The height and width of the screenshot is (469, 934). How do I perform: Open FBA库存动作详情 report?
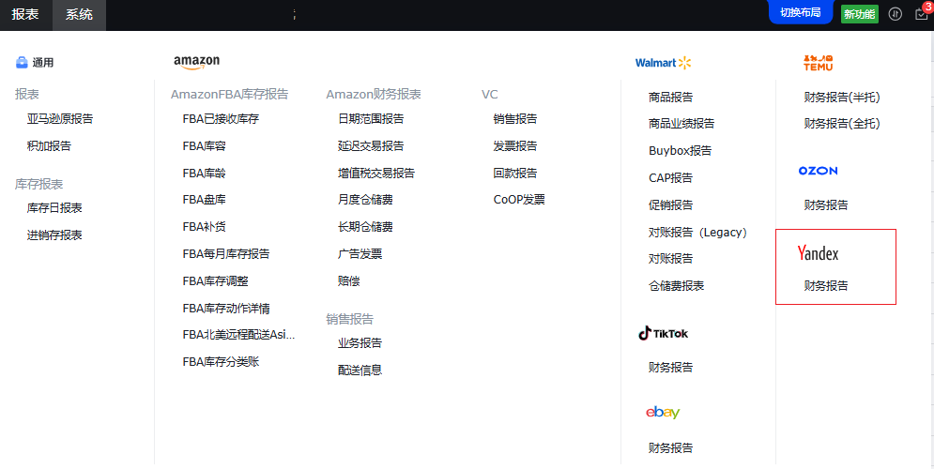point(226,309)
